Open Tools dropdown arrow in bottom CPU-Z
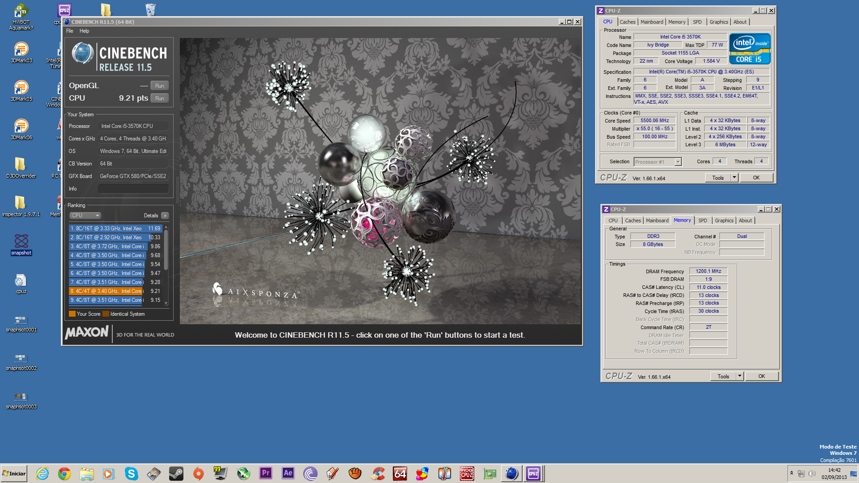 [x=740, y=377]
